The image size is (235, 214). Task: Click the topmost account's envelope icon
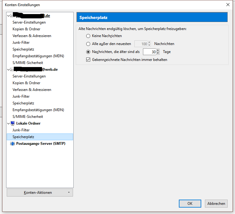pyautogui.click(x=13, y=16)
